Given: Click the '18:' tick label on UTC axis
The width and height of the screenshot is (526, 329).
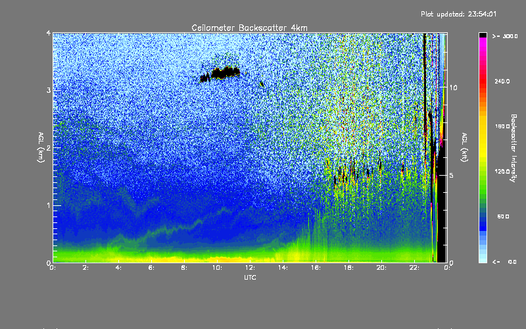Looking at the screenshot, I should pos(348,268).
